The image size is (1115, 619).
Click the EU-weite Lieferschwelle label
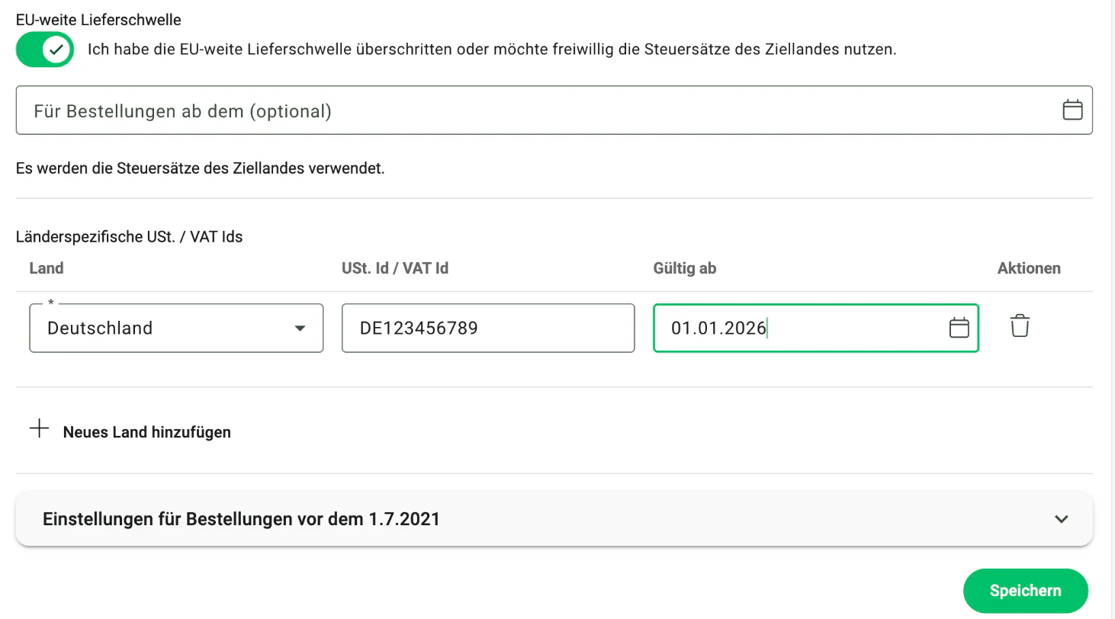pyautogui.click(x=98, y=21)
